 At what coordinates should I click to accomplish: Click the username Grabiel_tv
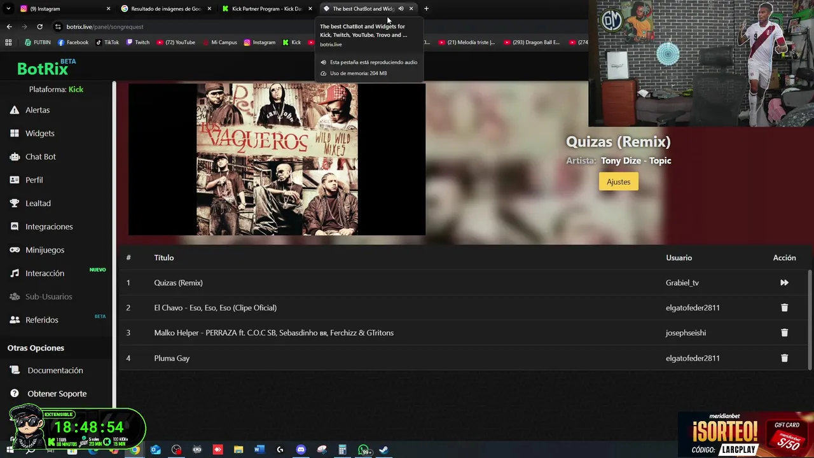[x=682, y=282]
